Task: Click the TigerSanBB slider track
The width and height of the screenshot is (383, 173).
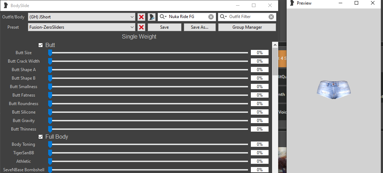Action: (148, 153)
